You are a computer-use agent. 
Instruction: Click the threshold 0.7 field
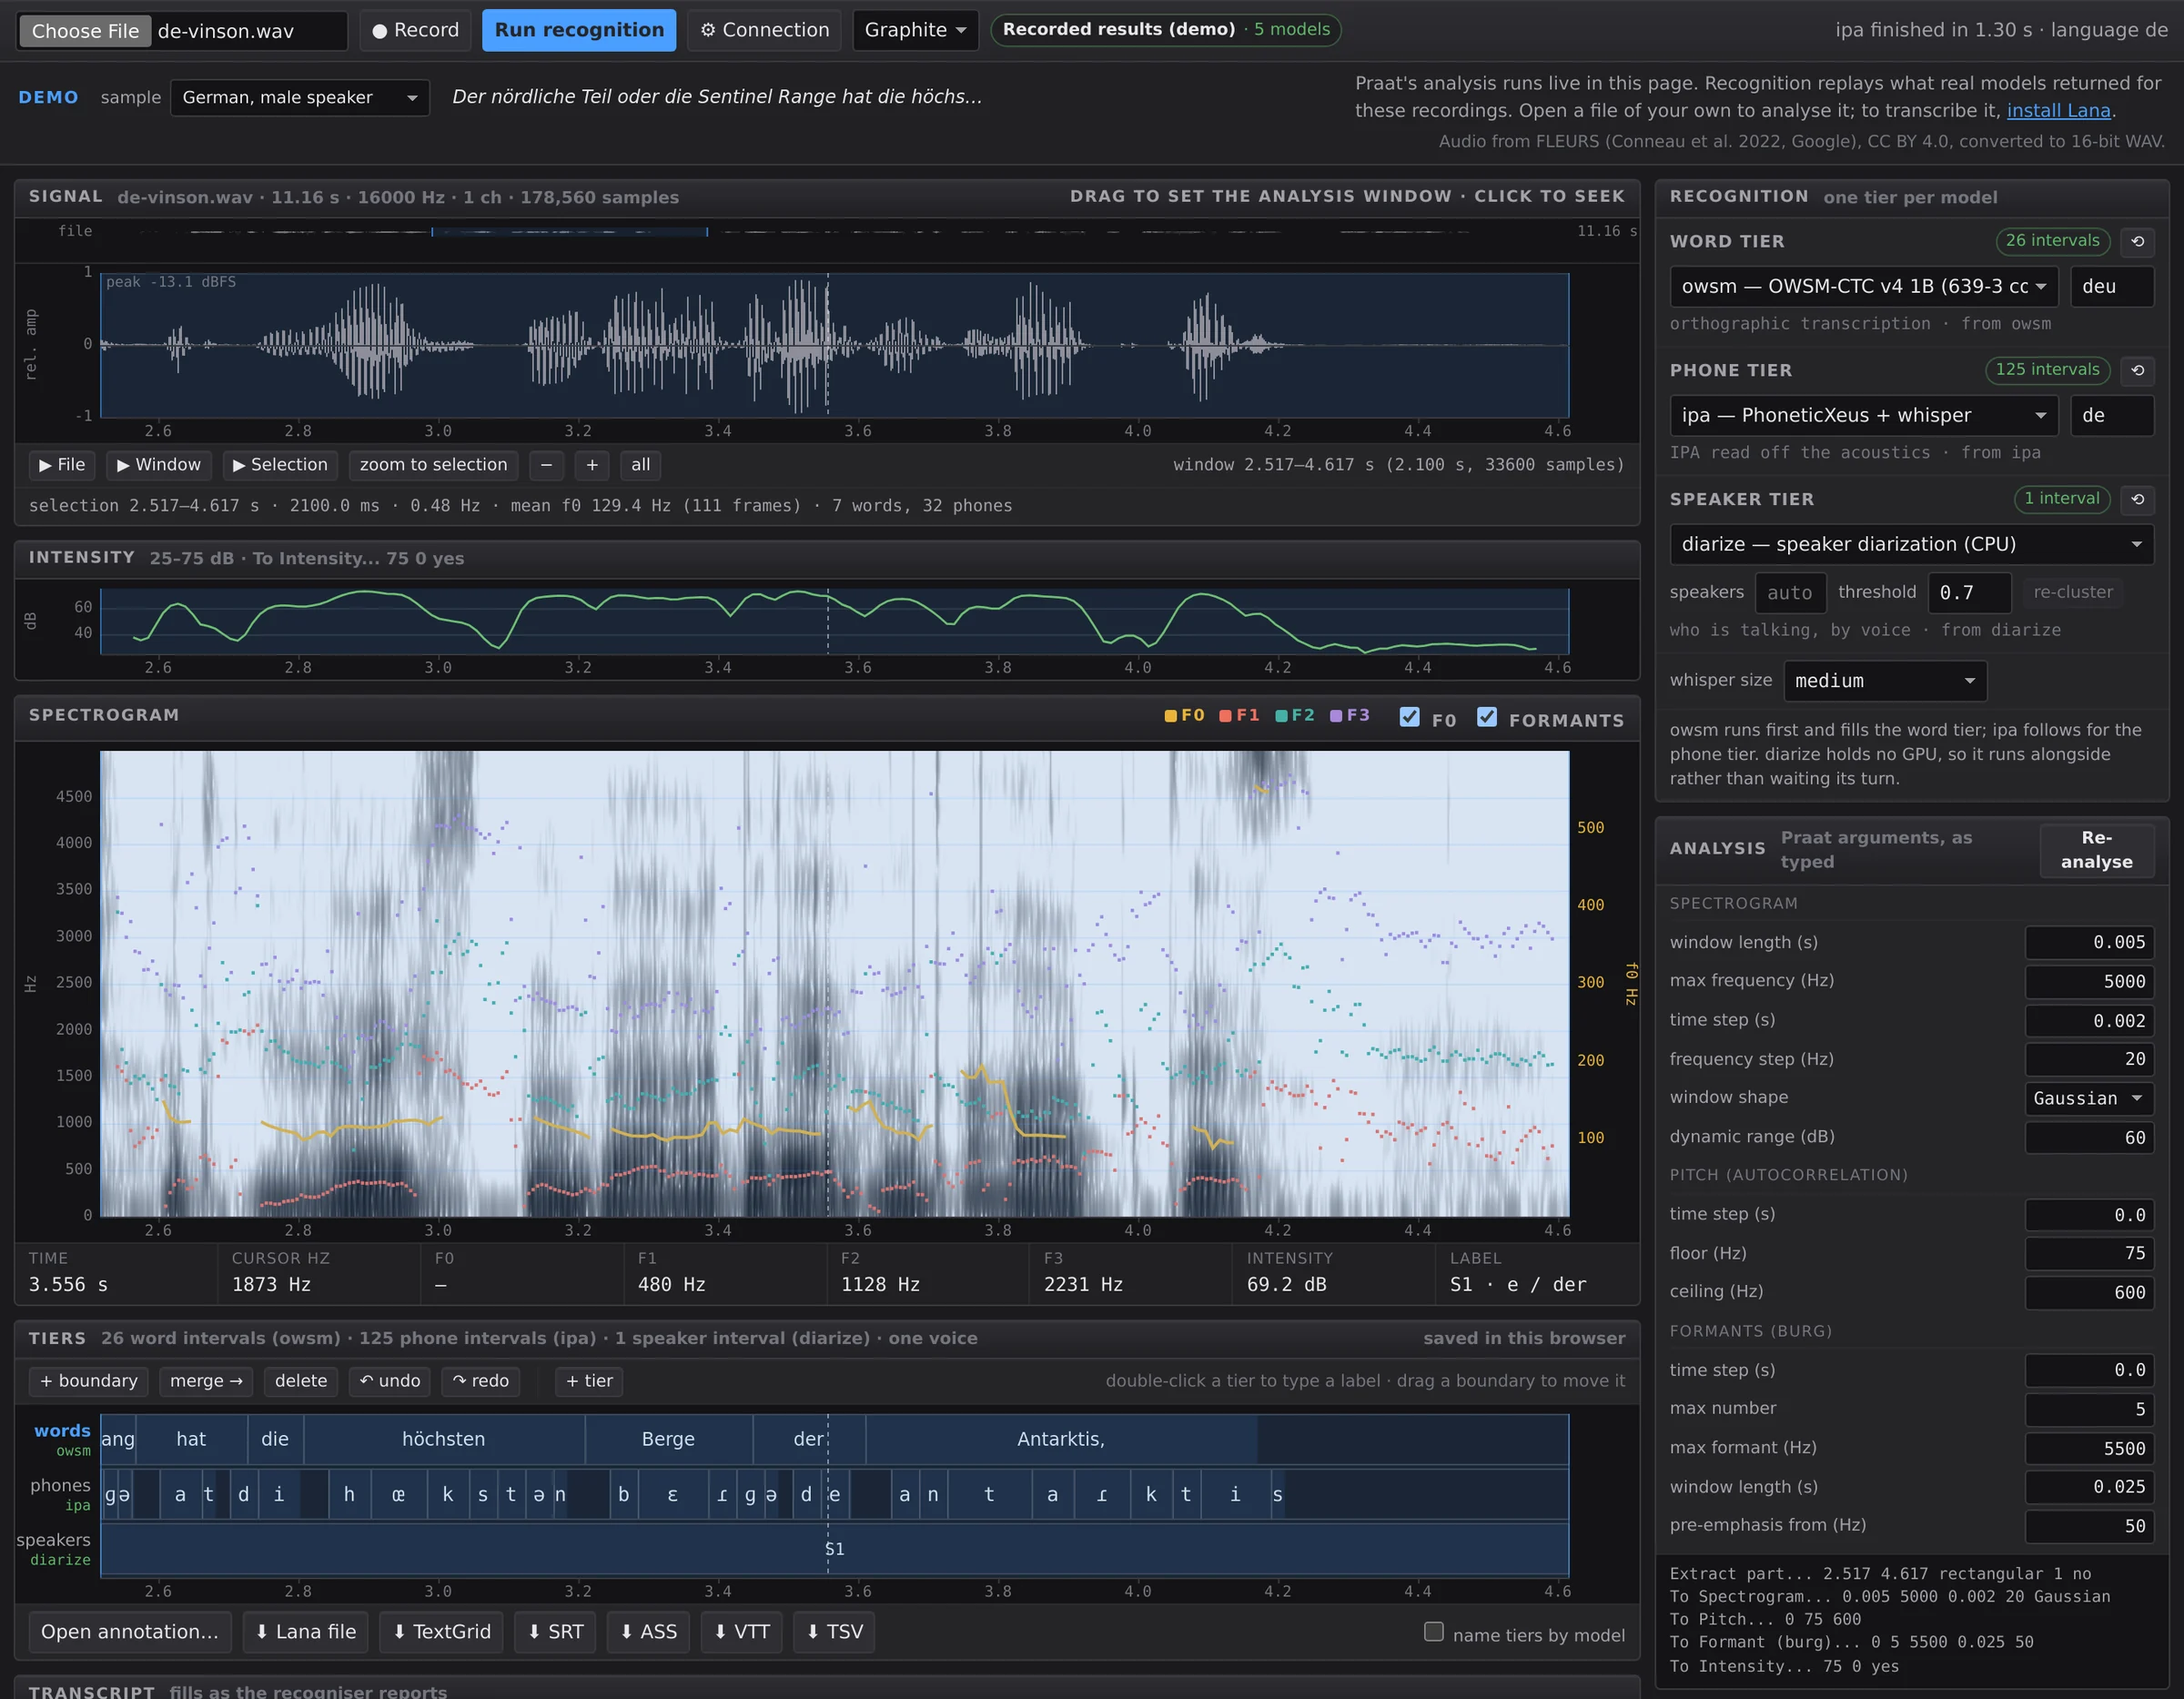click(x=1969, y=592)
